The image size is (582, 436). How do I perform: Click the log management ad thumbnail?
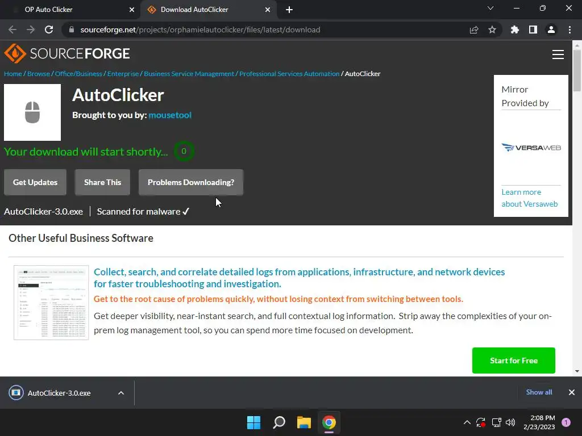coord(51,303)
